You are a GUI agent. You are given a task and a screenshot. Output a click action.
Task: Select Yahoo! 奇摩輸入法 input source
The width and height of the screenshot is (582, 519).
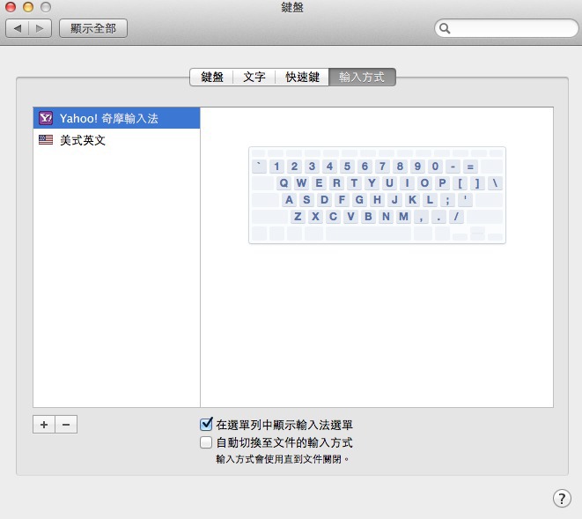point(116,118)
